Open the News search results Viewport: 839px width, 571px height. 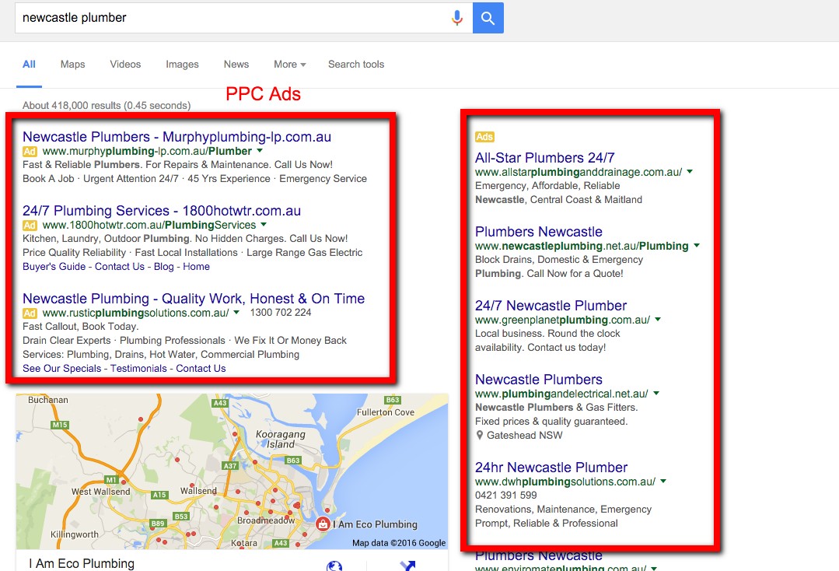(x=236, y=64)
